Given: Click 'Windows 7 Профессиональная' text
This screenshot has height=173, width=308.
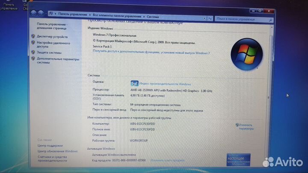Looking at the screenshot, I should [x=114, y=35].
